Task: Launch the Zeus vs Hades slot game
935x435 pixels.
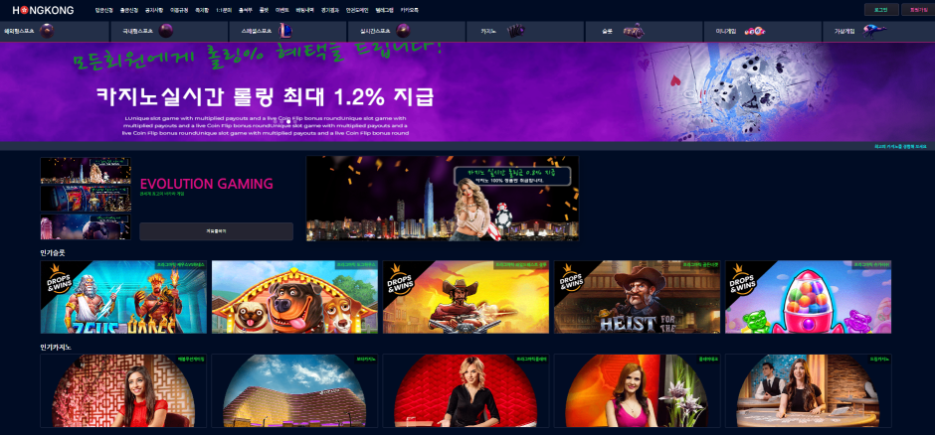Action: tap(123, 297)
